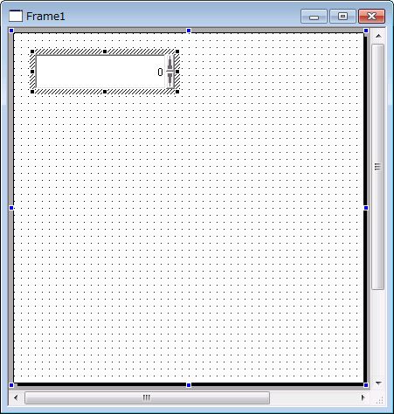Click the frame's bottom-right blue corner handle
Screen dimensions: 394x414
pyautogui.click(x=366, y=385)
